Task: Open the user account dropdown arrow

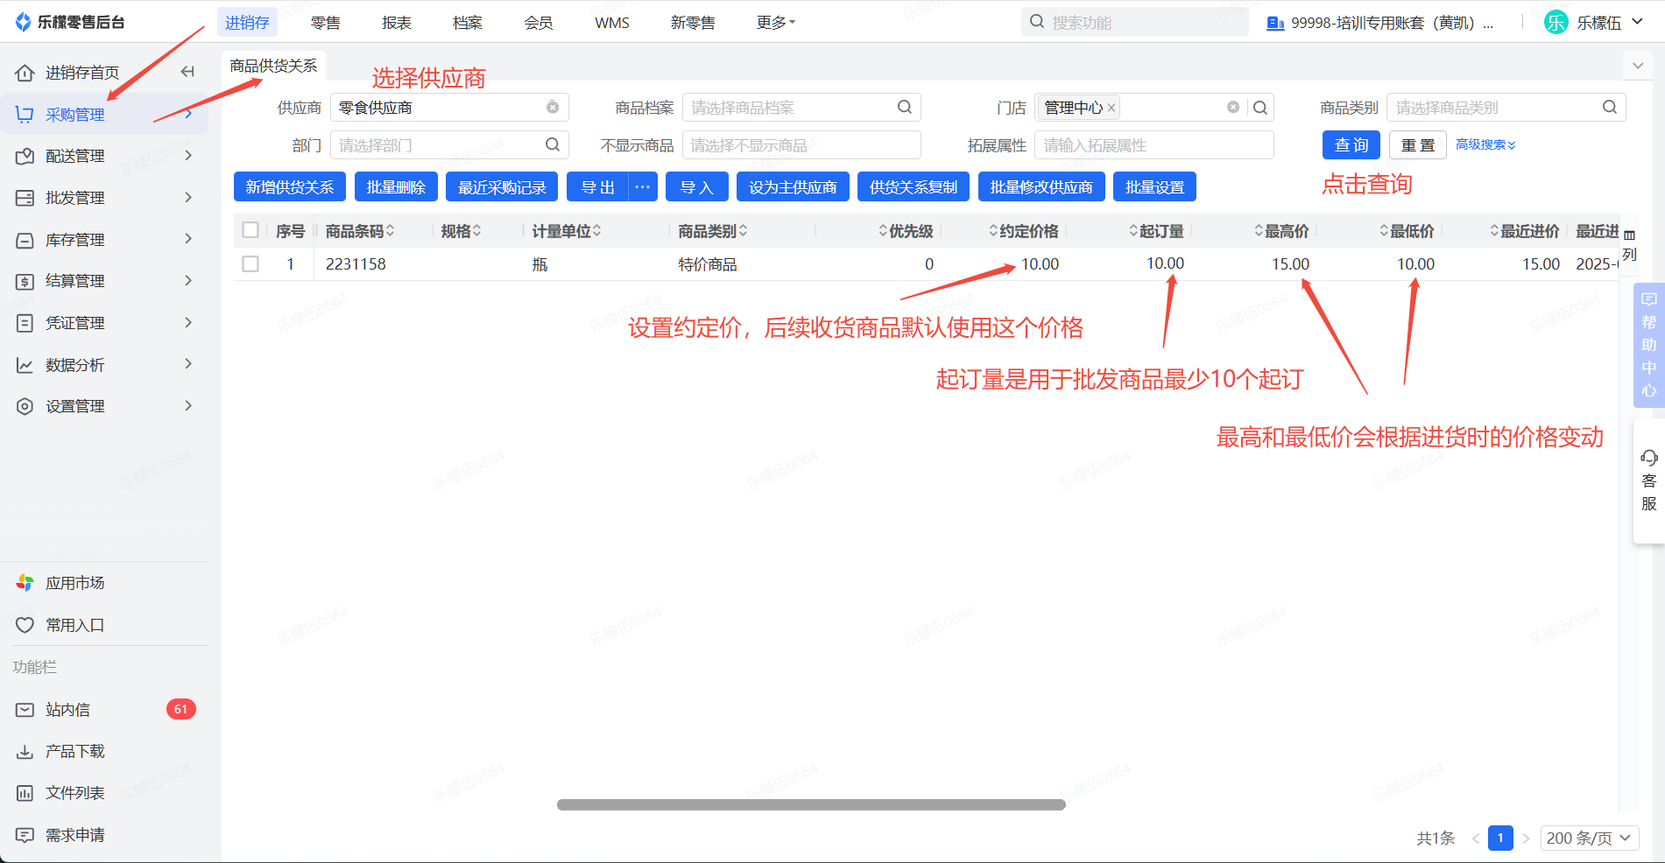Action: (x=1637, y=23)
